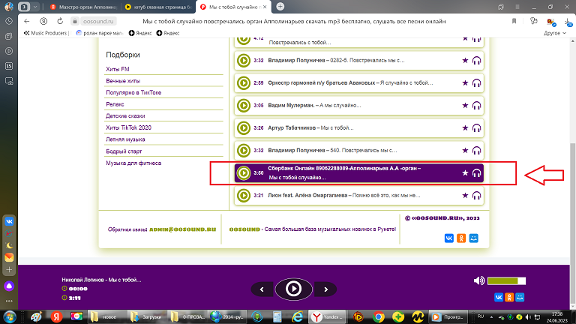Open Релакс collection
576x324 pixels.
(115, 104)
